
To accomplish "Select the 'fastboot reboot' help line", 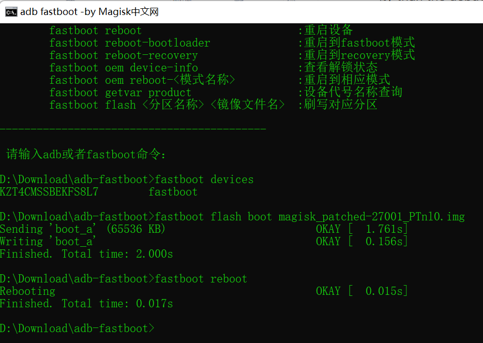I will pyautogui.click(x=96, y=30).
